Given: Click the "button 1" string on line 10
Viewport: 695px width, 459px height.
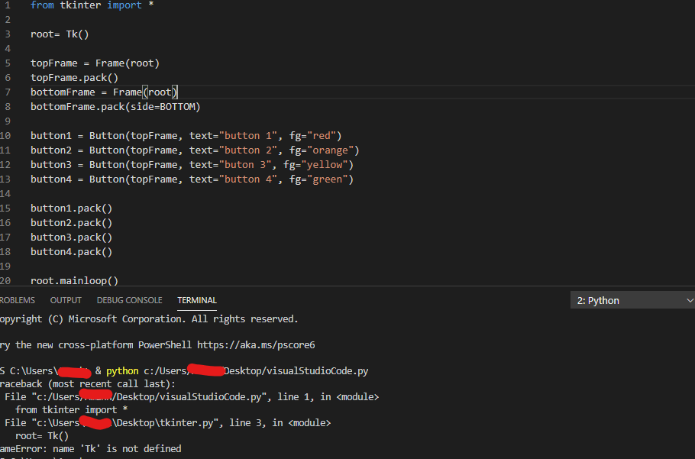Looking at the screenshot, I should tap(248, 136).
